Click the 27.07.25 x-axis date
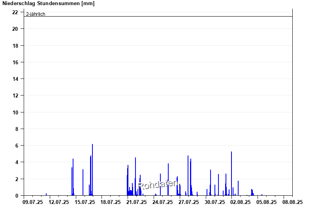The image size is (316, 217). pyautogui.click(x=188, y=202)
